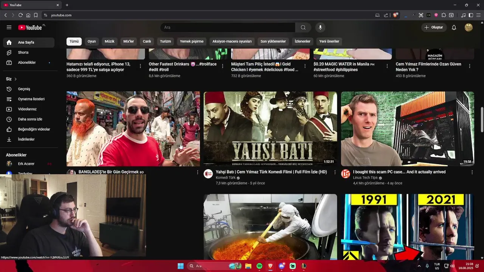Click the Linus Tech Tips channel name
The image size is (484, 272).
[365, 178]
